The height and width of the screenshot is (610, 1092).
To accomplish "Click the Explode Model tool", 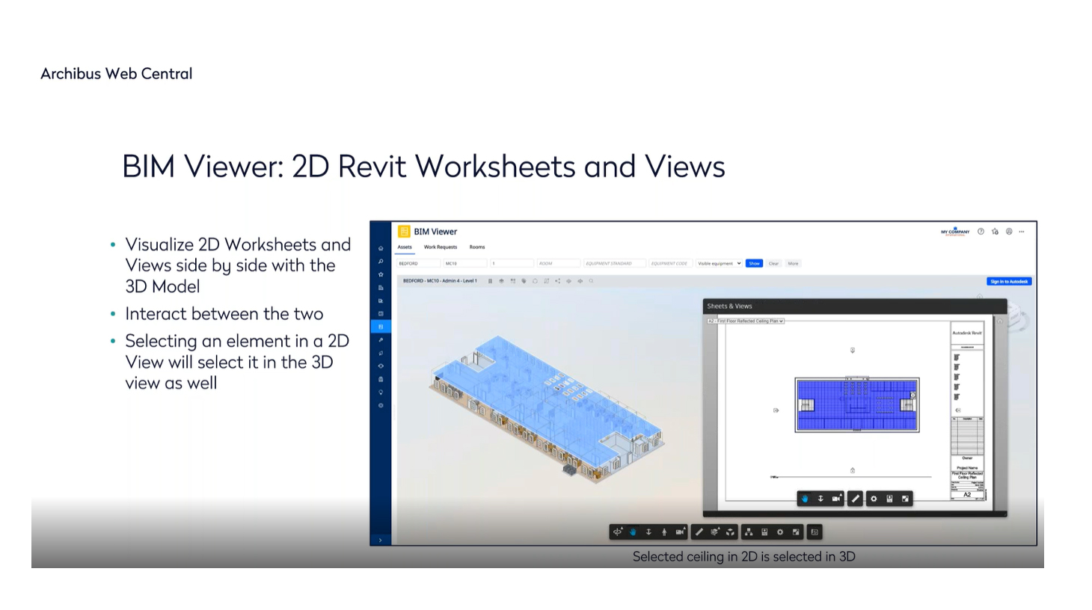I will click(730, 532).
